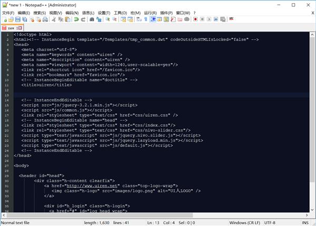Click the Print icon in toolbar
Screen dimensions: 316x226
45,19
